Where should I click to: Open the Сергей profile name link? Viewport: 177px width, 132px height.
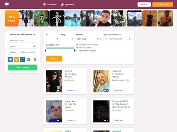pyautogui.click(x=69, y=71)
